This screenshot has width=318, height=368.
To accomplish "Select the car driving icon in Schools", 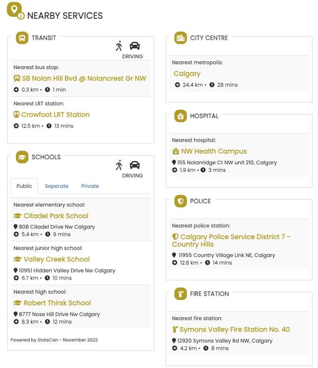I will coord(135,165).
